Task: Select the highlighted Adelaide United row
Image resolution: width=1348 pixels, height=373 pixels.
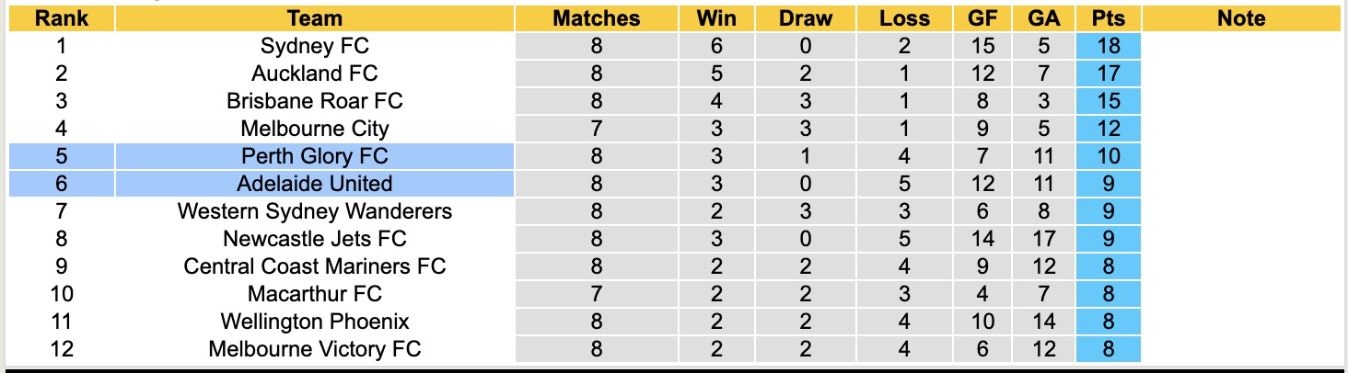Action: tap(314, 184)
